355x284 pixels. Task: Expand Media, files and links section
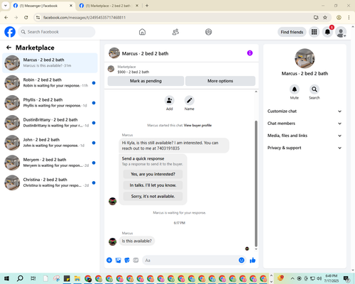coord(305,136)
